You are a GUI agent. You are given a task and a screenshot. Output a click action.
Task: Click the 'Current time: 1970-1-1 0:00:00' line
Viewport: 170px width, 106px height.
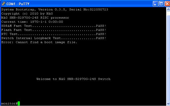tap(32, 22)
